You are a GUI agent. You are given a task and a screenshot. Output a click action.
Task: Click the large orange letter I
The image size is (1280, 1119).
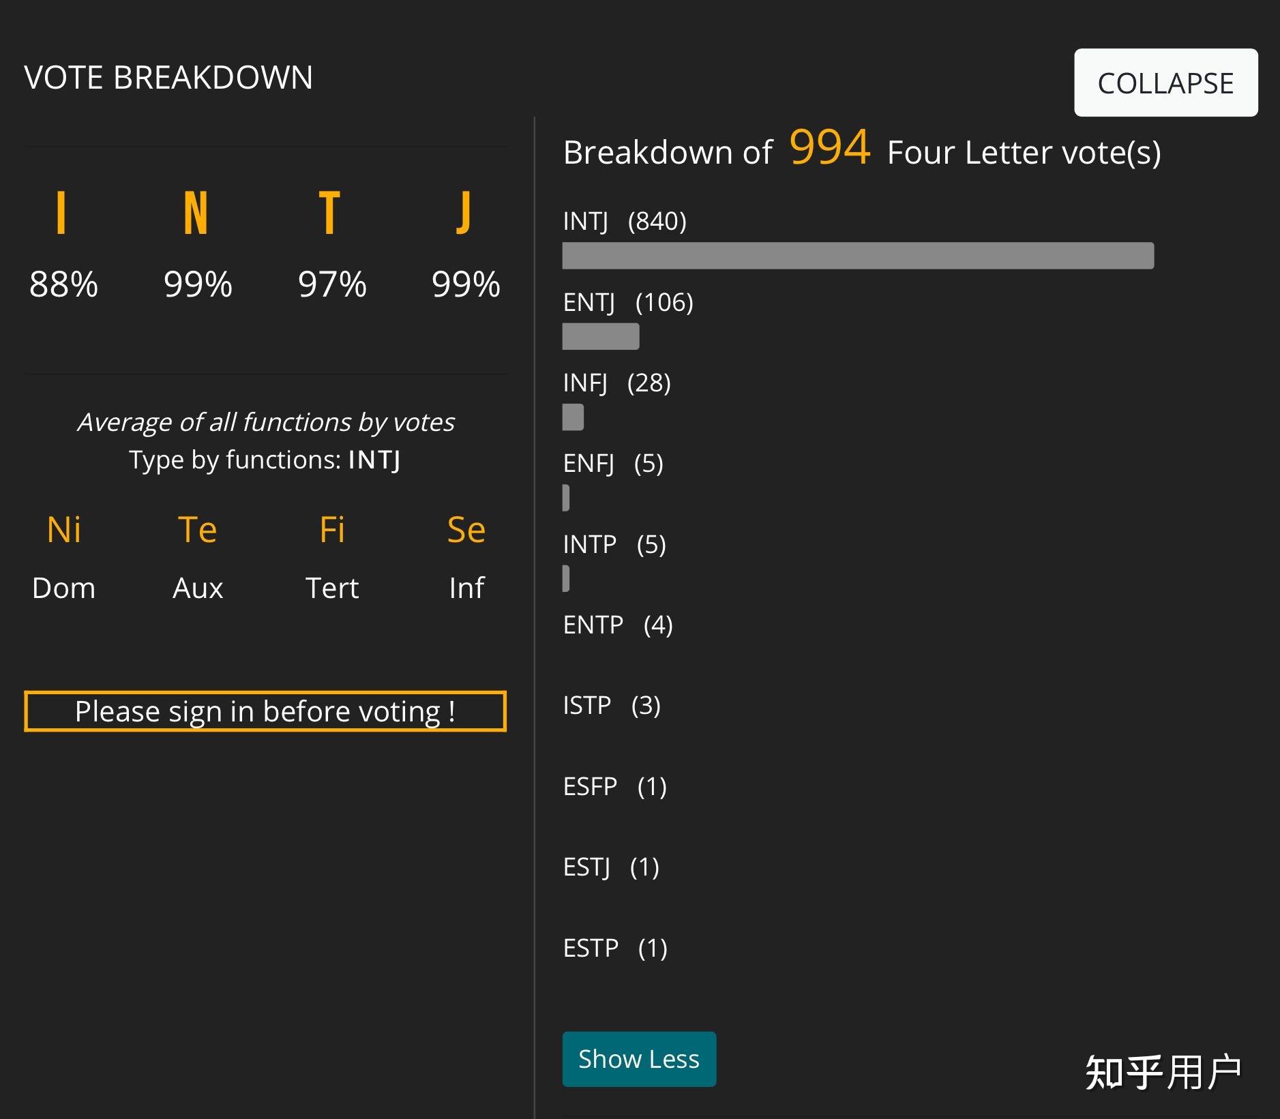point(61,213)
